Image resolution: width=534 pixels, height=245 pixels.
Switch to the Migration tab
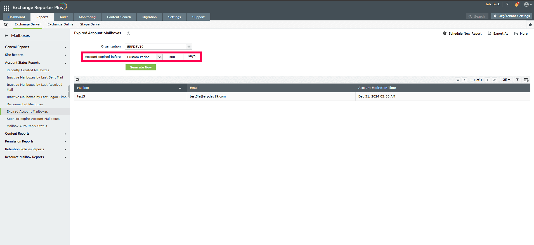pyautogui.click(x=150, y=17)
